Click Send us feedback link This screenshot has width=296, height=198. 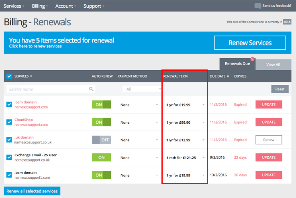(x=277, y=6)
